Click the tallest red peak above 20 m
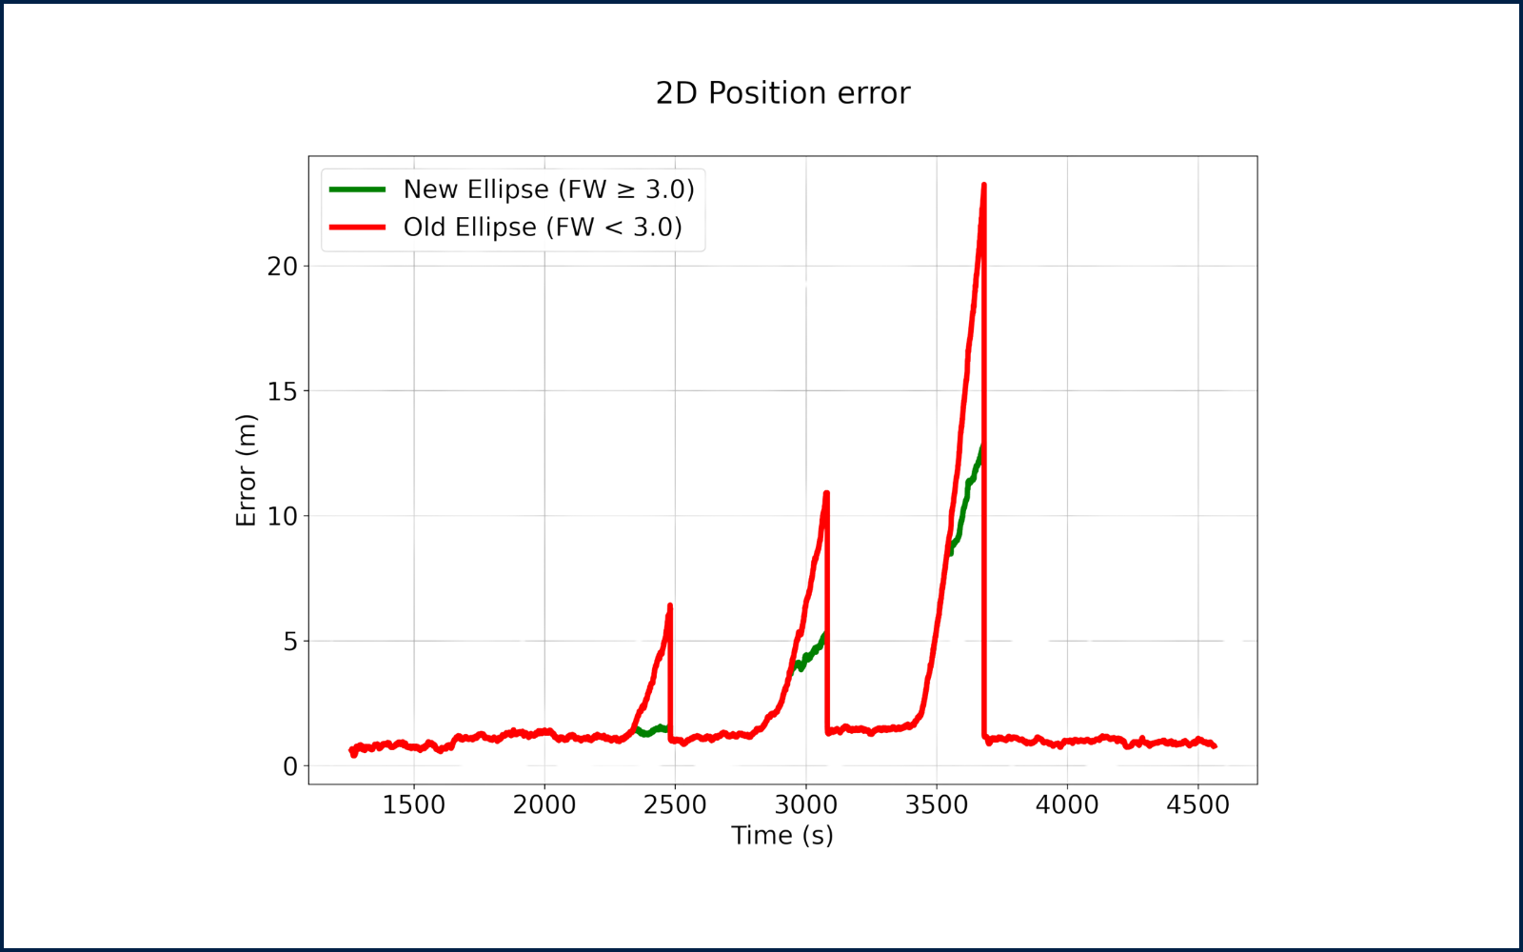Image resolution: width=1523 pixels, height=952 pixels. tap(983, 186)
